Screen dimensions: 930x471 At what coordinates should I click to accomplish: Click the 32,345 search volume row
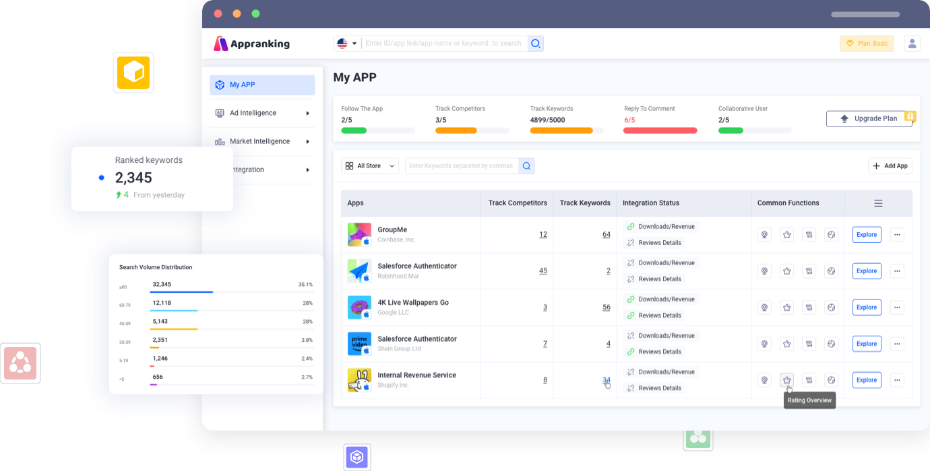coord(216,285)
